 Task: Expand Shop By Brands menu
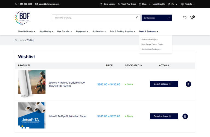point(27,31)
